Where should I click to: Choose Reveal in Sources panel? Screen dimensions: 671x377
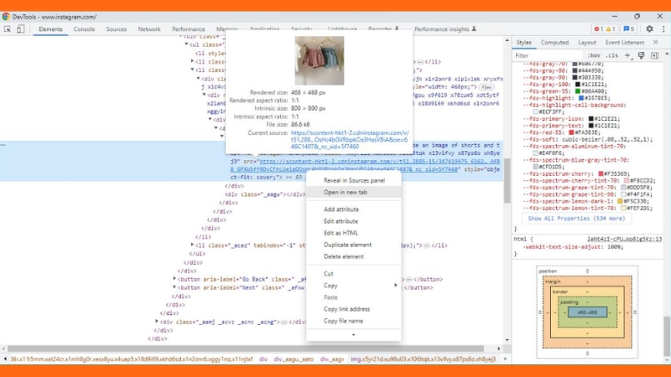(354, 180)
